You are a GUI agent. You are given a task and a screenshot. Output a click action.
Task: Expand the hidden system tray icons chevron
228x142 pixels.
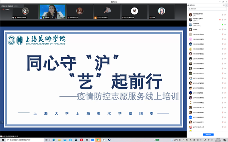point(184,140)
